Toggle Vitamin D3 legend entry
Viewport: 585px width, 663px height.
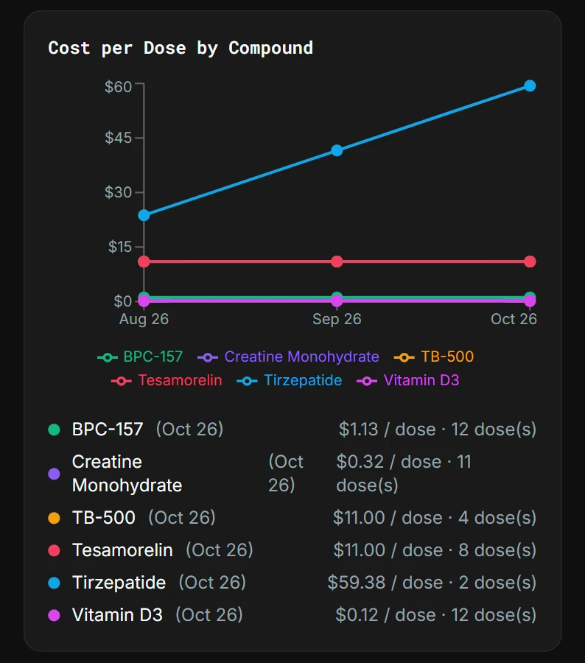(407, 381)
